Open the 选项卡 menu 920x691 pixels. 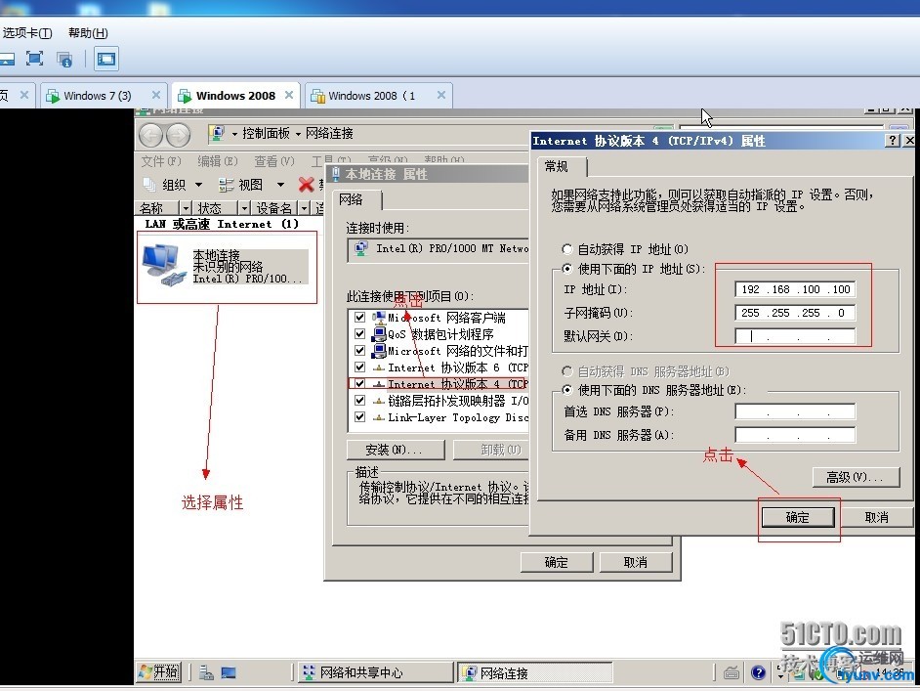click(x=27, y=33)
